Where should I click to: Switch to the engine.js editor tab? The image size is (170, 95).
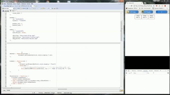pyautogui.click(x=13, y=11)
